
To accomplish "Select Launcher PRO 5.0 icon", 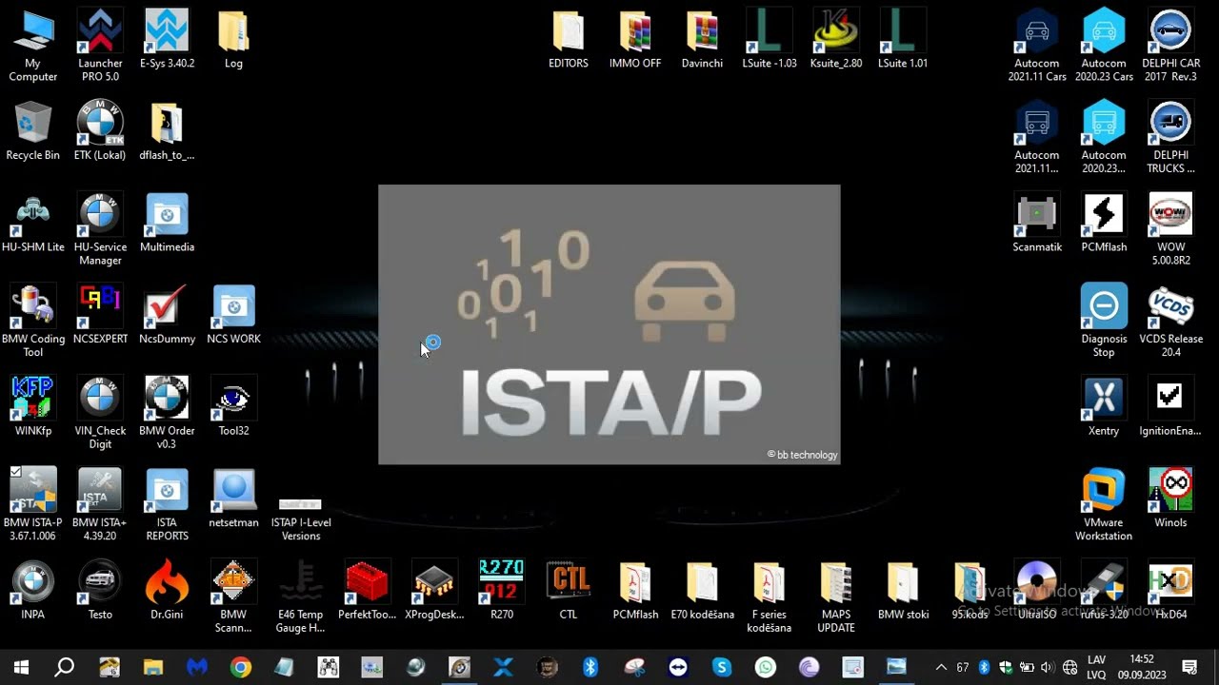I will [x=100, y=45].
